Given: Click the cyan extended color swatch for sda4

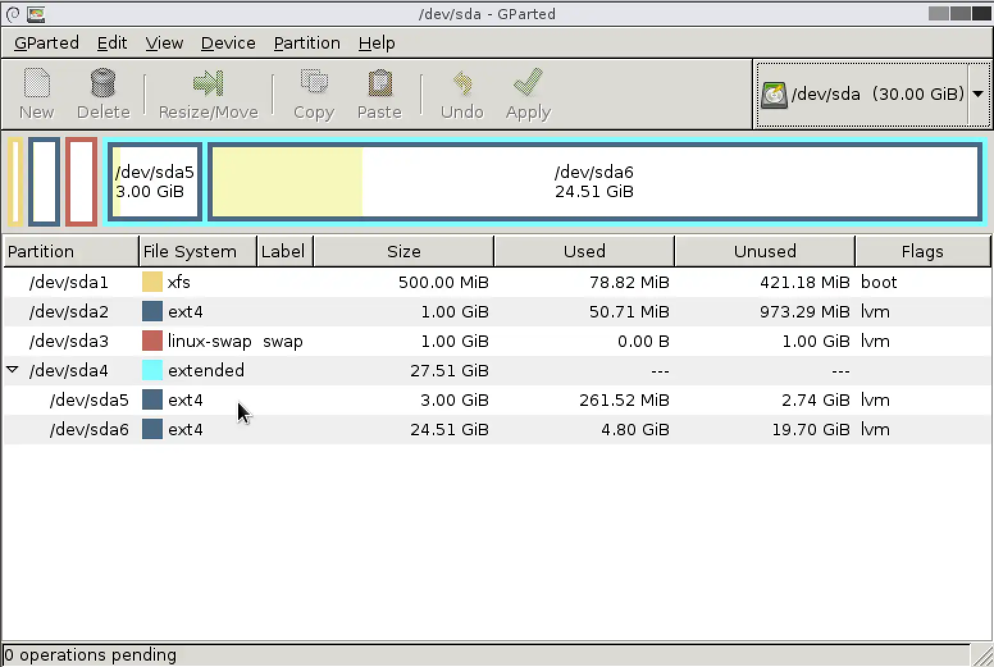Looking at the screenshot, I should click(x=152, y=370).
